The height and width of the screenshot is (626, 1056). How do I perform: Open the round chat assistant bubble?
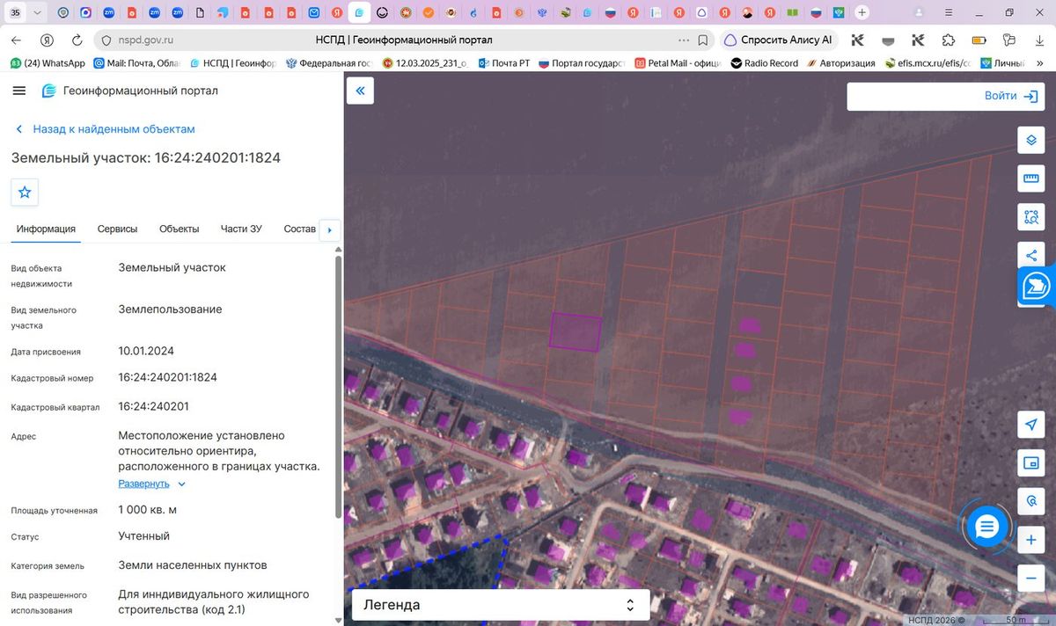tap(986, 527)
